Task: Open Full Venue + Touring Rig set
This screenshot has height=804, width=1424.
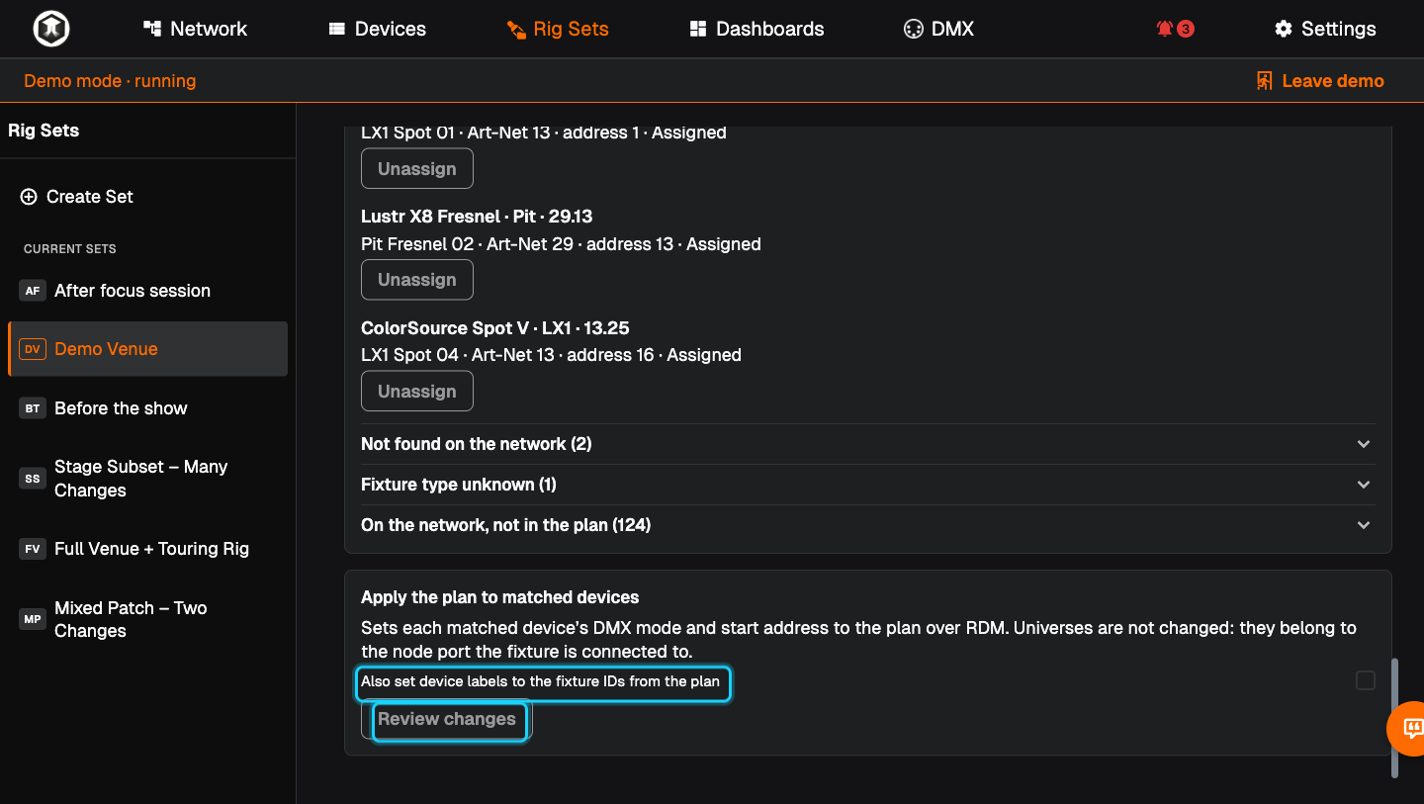Action: pos(148,549)
